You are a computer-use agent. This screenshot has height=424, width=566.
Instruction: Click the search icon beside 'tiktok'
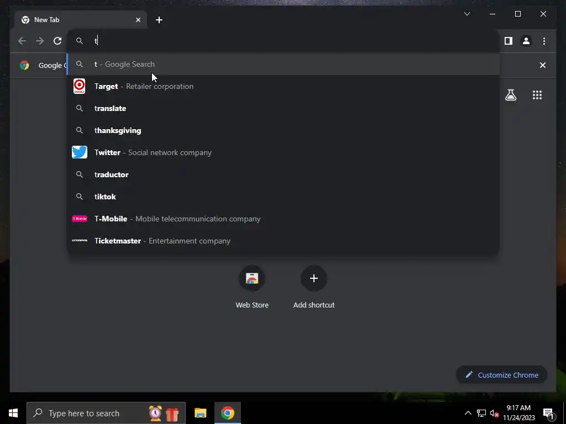coord(80,197)
